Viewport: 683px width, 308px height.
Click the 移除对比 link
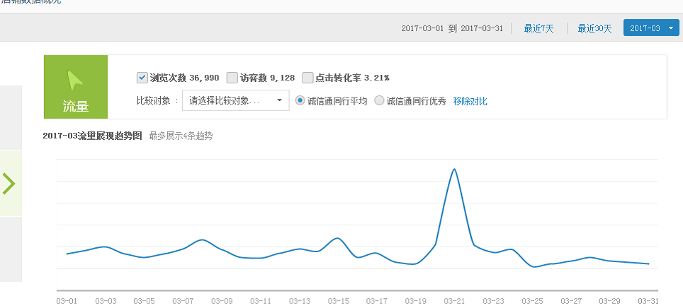click(470, 101)
